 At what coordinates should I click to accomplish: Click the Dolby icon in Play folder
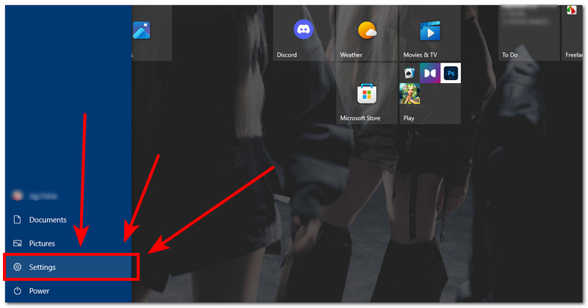point(430,73)
